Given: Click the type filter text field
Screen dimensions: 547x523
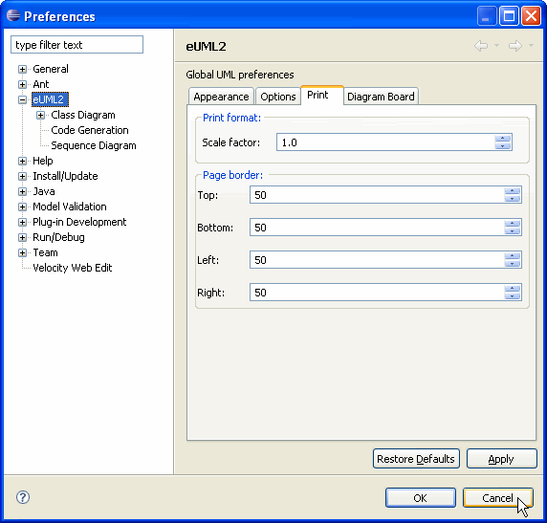Looking at the screenshot, I should point(77,45).
